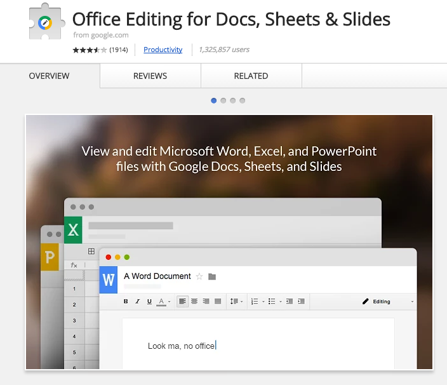Viewport: 447px width, 385px height.
Task: Click the bulleted list icon
Action: click(272, 301)
